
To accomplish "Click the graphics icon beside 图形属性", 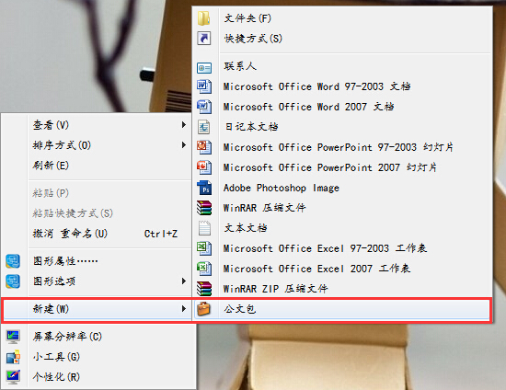I will pyautogui.click(x=13, y=261).
